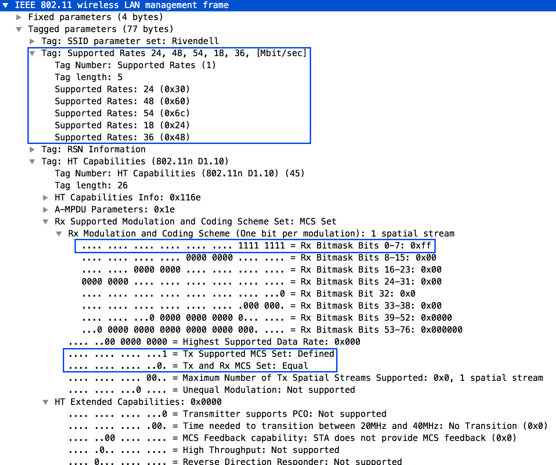Viewport: 556px width, 465px height.
Task: Select 'Tx Supported MCS Set: Defined' row
Action: tap(201, 354)
